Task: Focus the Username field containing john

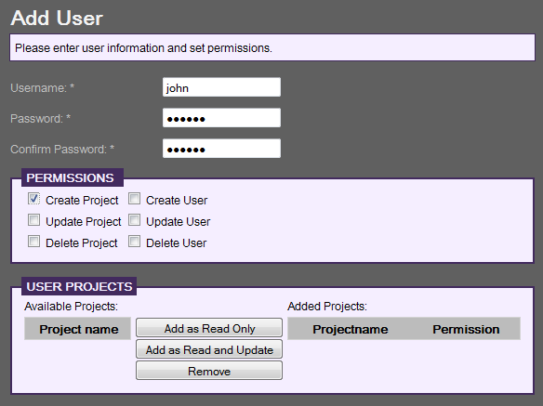Action: 221,87
